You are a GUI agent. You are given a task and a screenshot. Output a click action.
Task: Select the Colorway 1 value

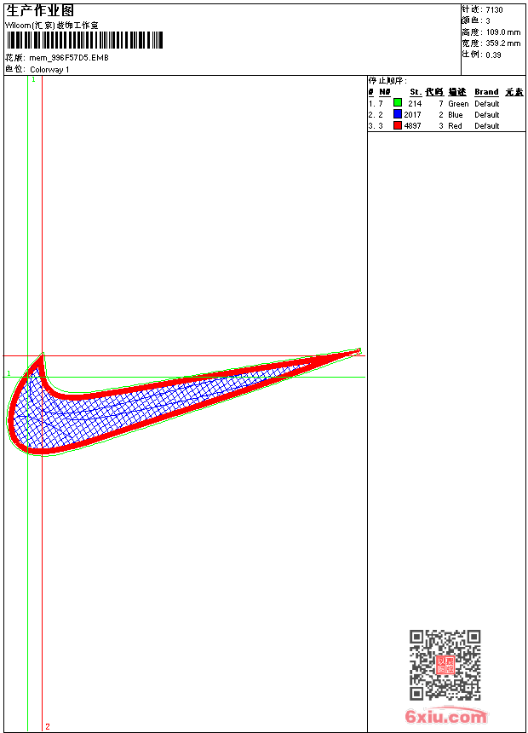49,70
